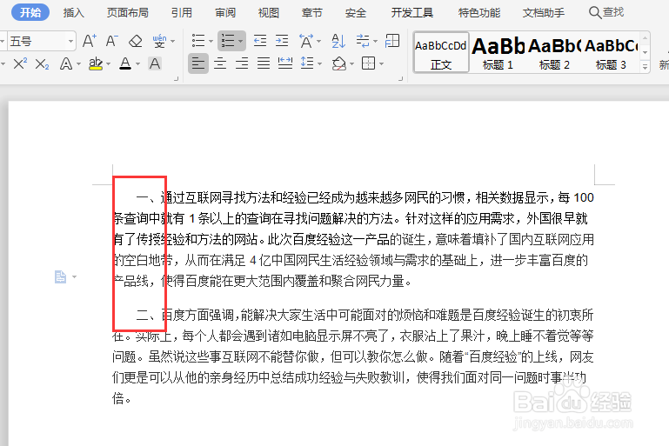
Task: Click the paragraph layout icon in margin
Action: pos(61,277)
